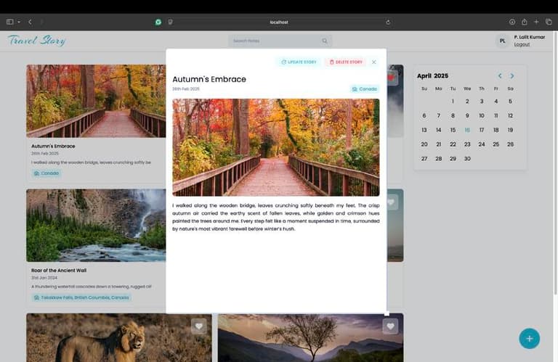This screenshot has height=362, width=558.
Task: Select April 12 in the calendar
Action: 510,115
